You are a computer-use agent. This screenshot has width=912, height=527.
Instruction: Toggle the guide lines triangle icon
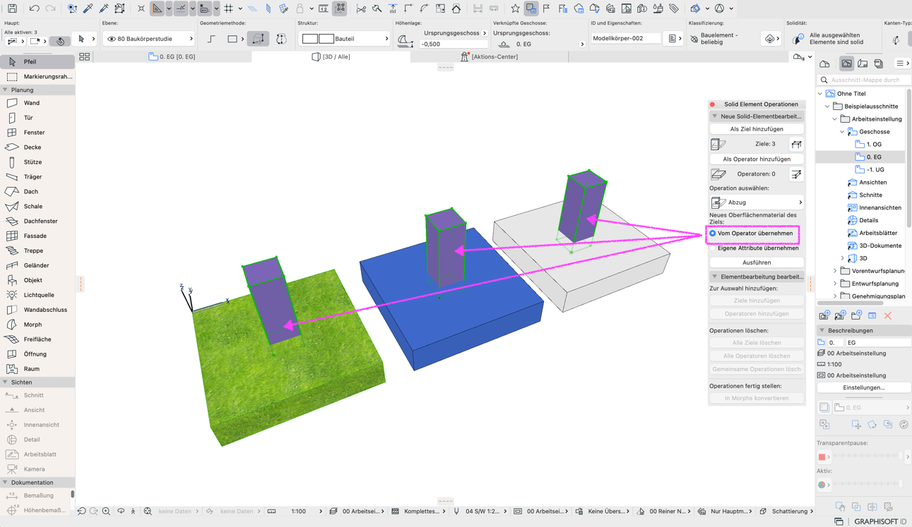[x=157, y=8]
